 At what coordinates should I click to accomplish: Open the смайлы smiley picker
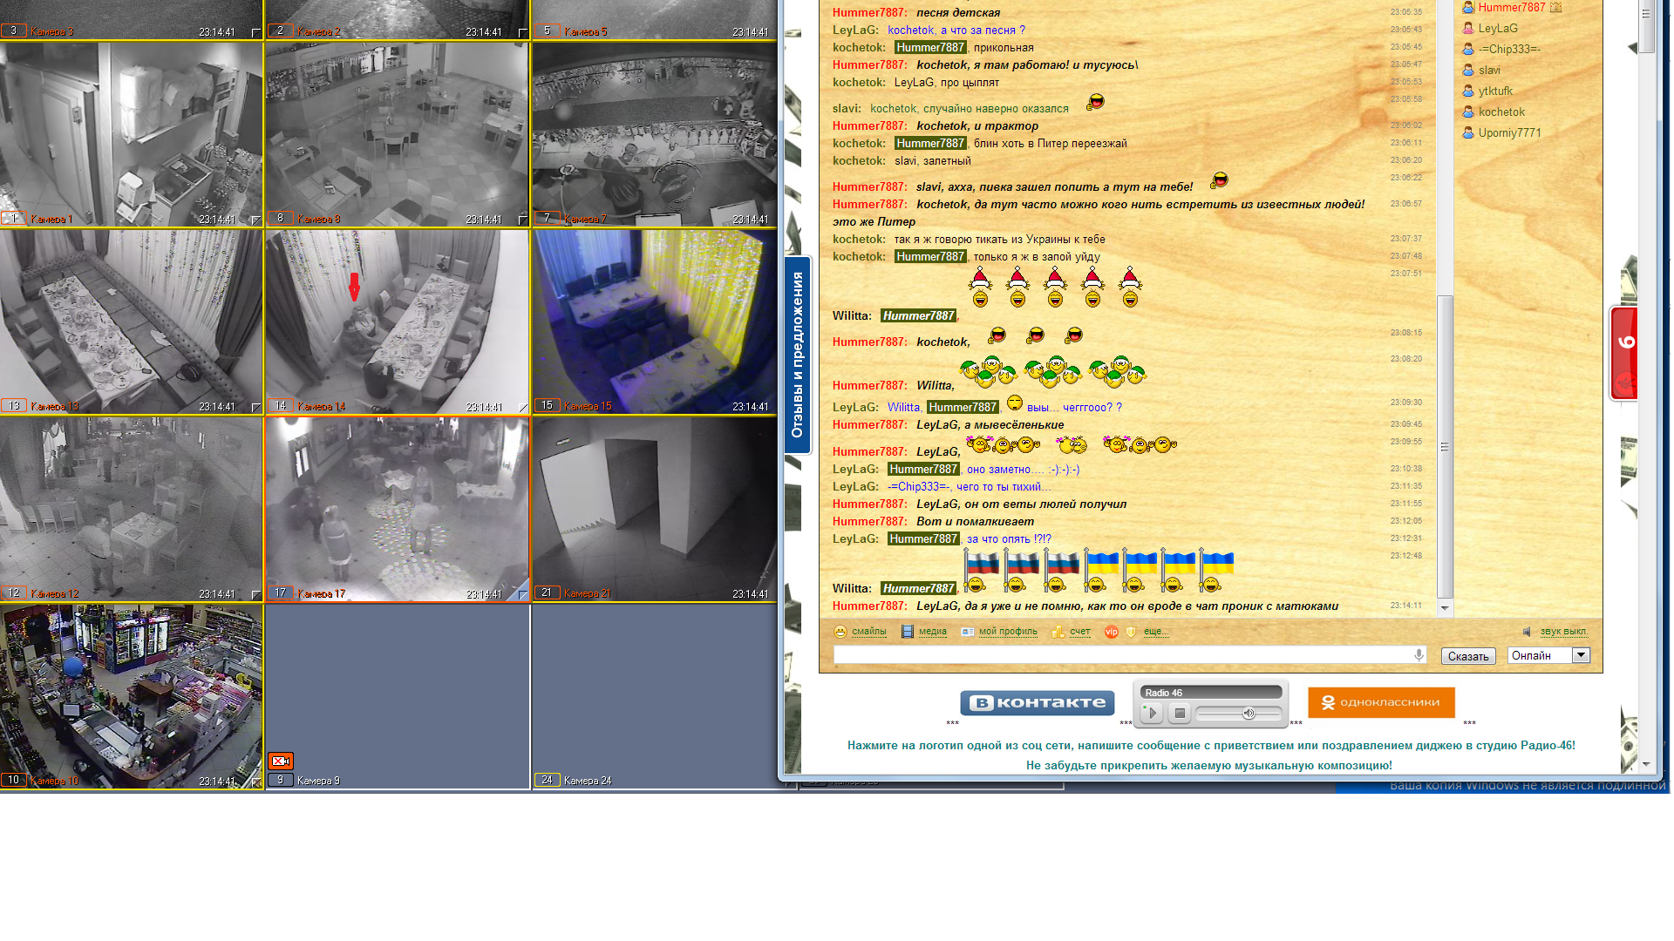point(861,632)
